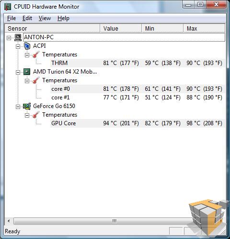Click the horizontal scrollbar left arrow

pyautogui.click(x=9, y=221)
